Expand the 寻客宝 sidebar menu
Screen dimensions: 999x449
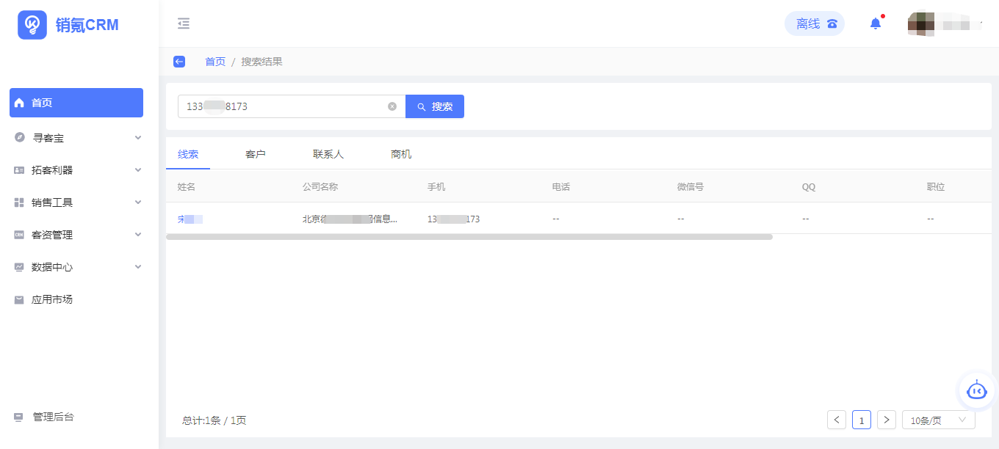(x=76, y=138)
